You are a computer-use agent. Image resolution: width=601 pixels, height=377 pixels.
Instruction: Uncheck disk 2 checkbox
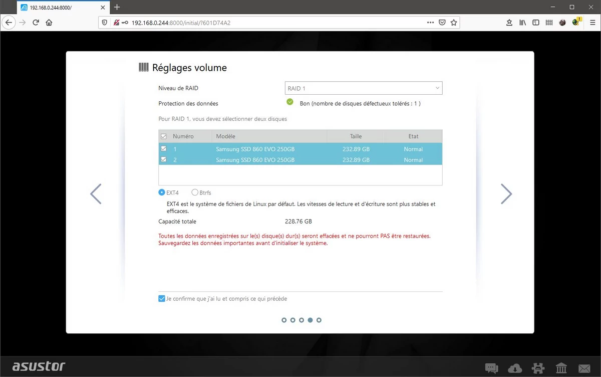pyautogui.click(x=163, y=160)
